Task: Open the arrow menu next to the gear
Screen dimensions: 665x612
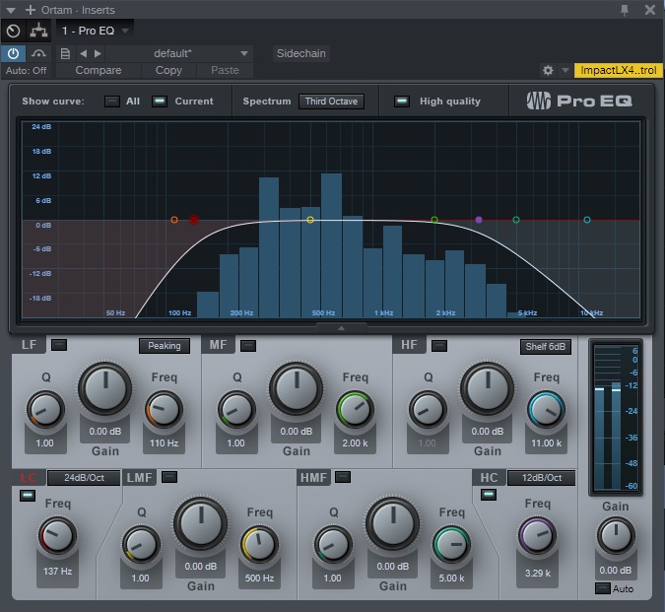Action: coord(565,70)
